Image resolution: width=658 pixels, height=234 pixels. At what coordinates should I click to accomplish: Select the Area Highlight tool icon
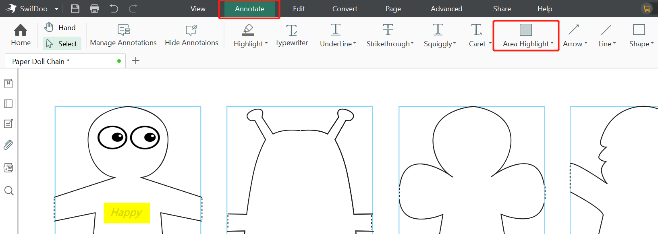[x=525, y=30]
